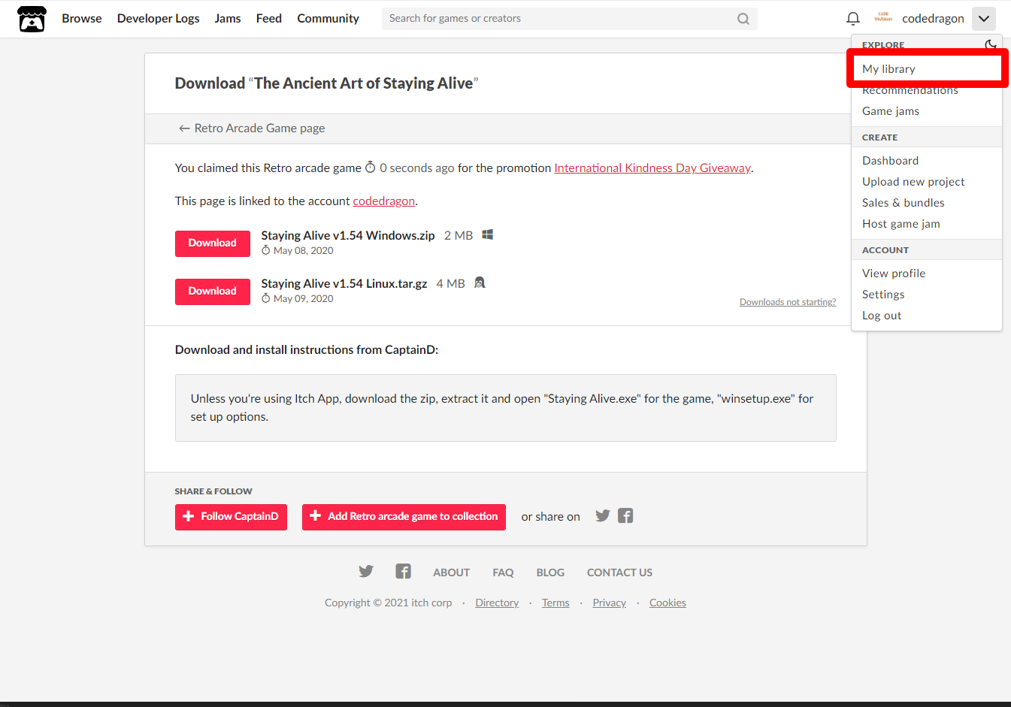Image resolution: width=1011 pixels, height=707 pixels.
Task: Open the notifications bell
Action: (853, 19)
